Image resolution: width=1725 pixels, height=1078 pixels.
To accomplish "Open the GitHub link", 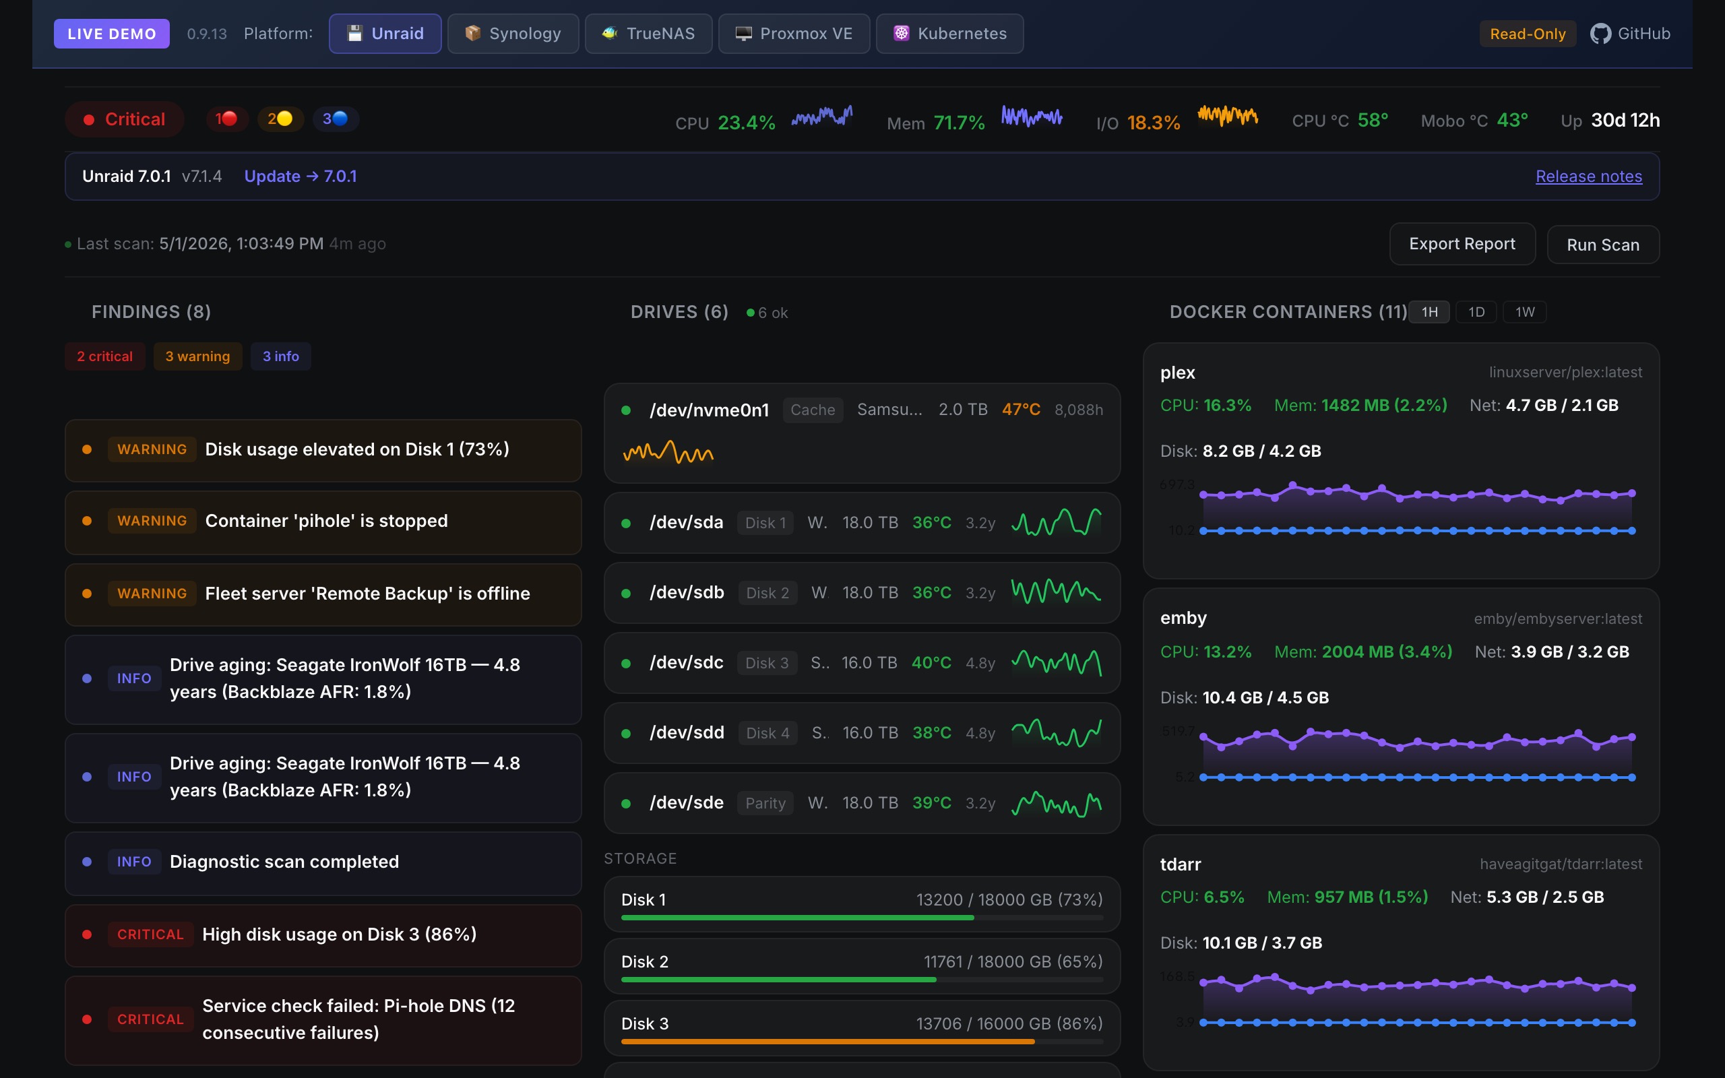I will 1629,34.
